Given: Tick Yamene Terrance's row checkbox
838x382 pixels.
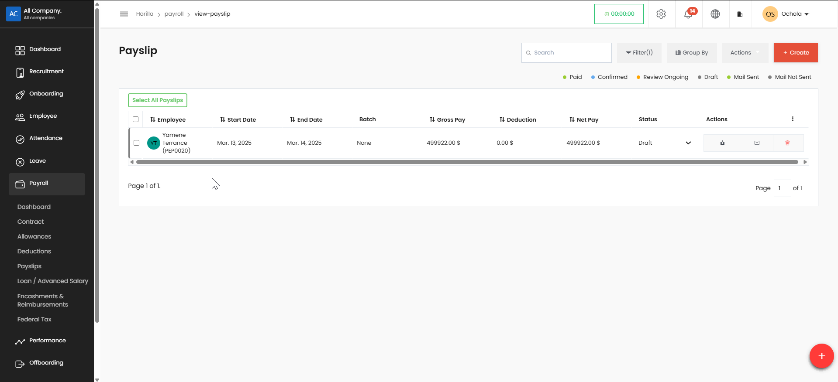Looking at the screenshot, I should tap(136, 143).
